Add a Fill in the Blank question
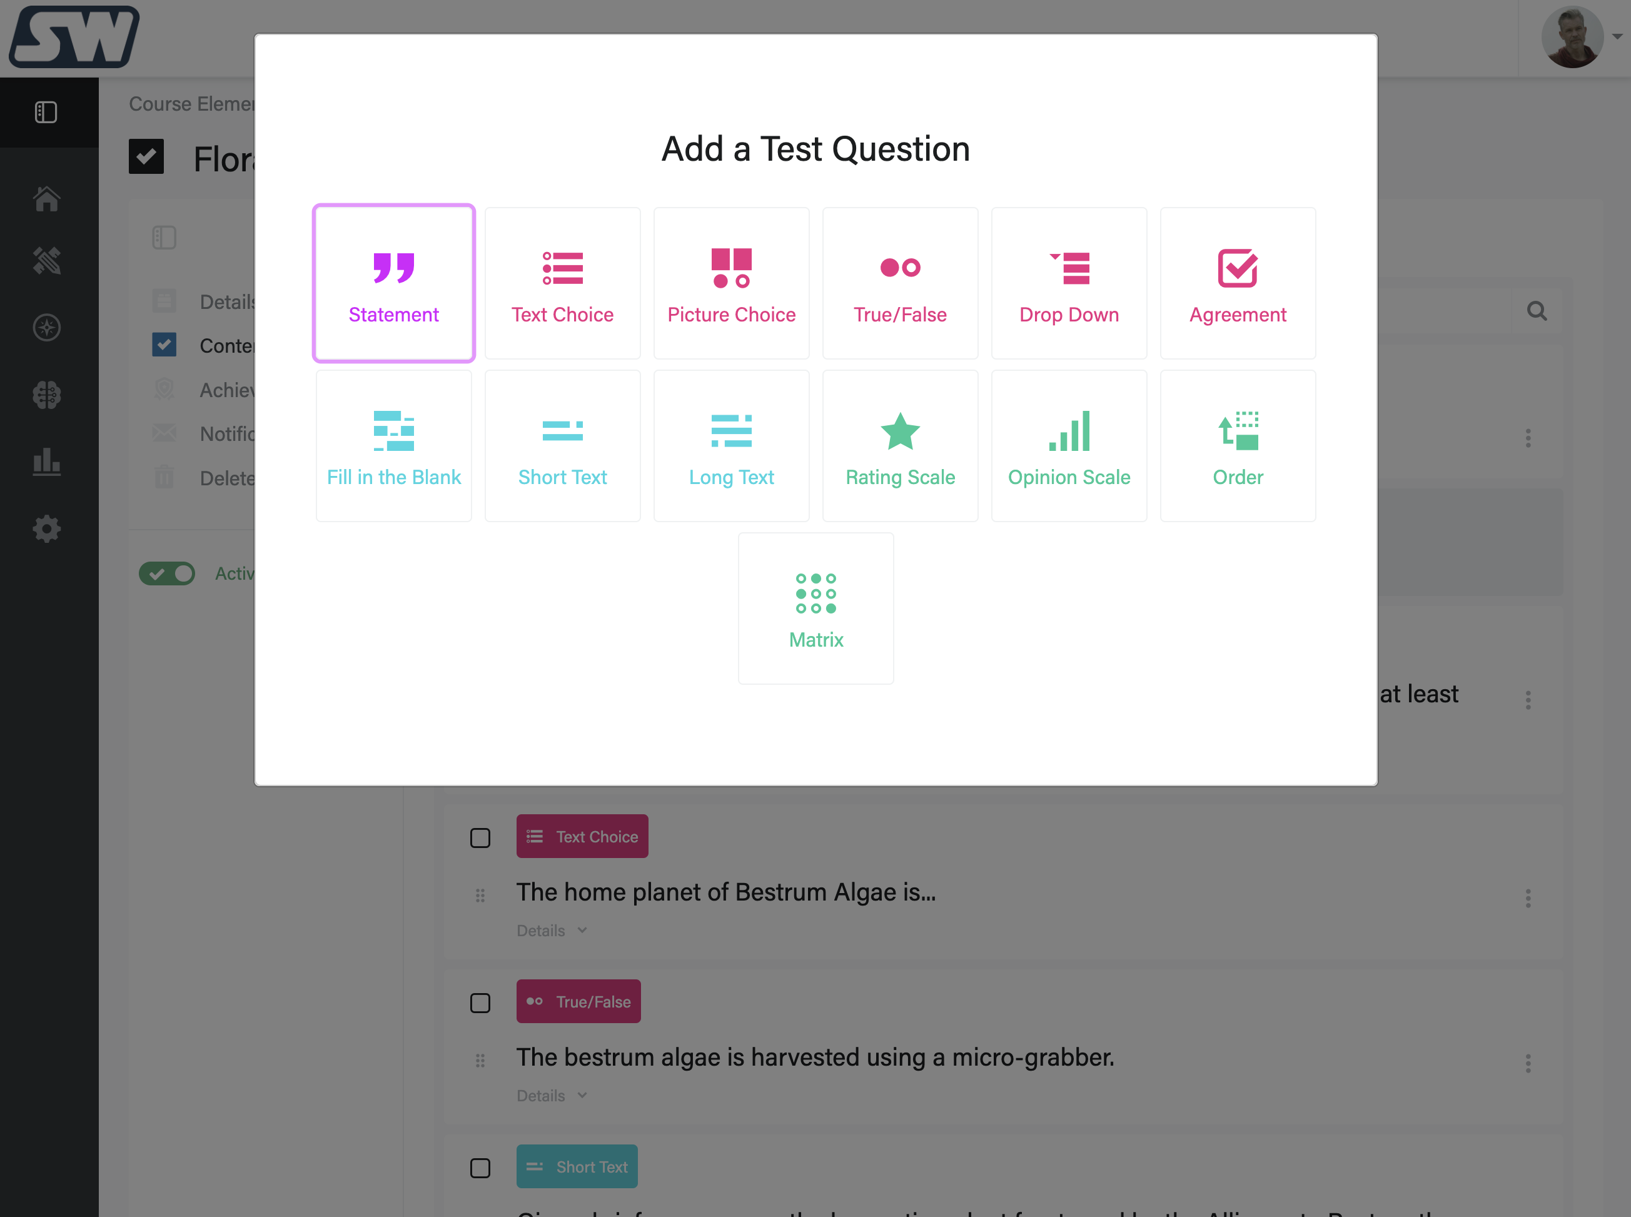1631x1217 pixels. (x=393, y=447)
